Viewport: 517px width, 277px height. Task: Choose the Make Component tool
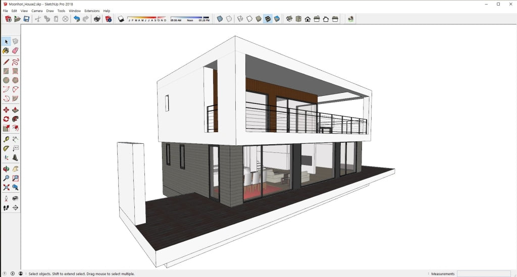tap(15, 41)
